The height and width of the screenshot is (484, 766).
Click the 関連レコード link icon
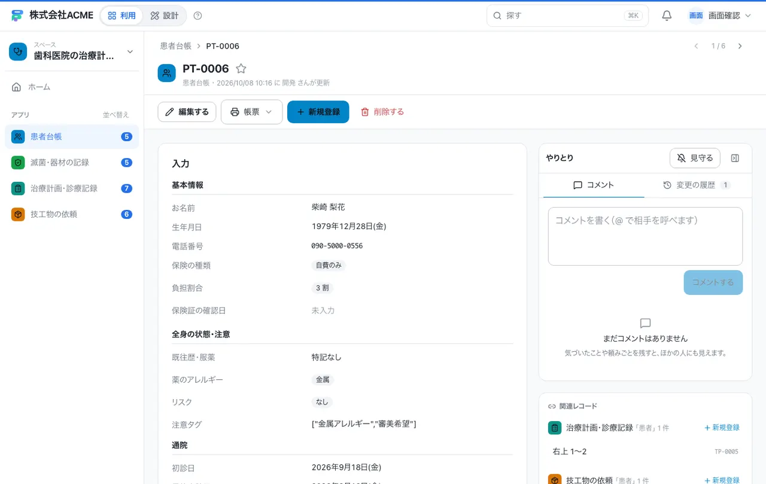pos(552,406)
